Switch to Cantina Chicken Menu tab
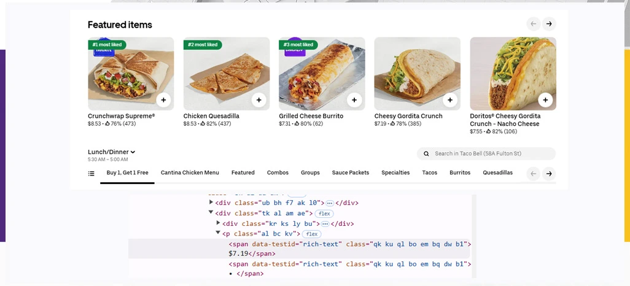This screenshot has width=630, height=286. coord(190,172)
